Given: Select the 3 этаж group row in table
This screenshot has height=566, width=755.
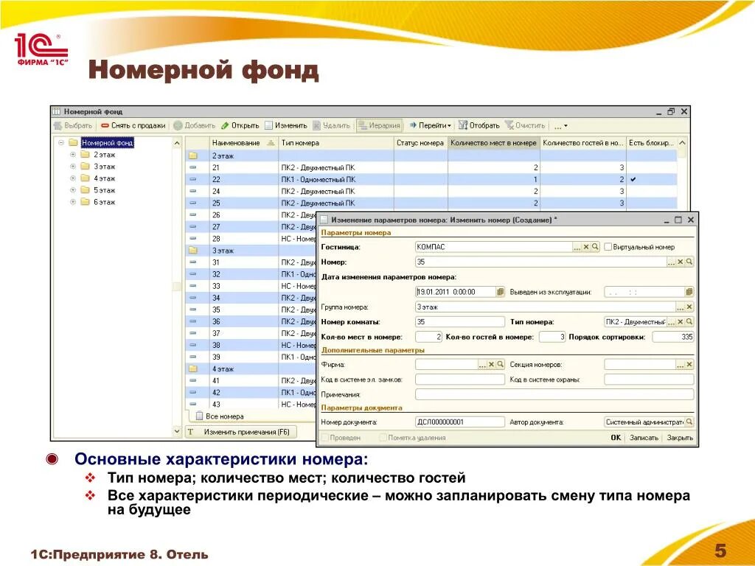Looking at the screenshot, I should (251, 251).
